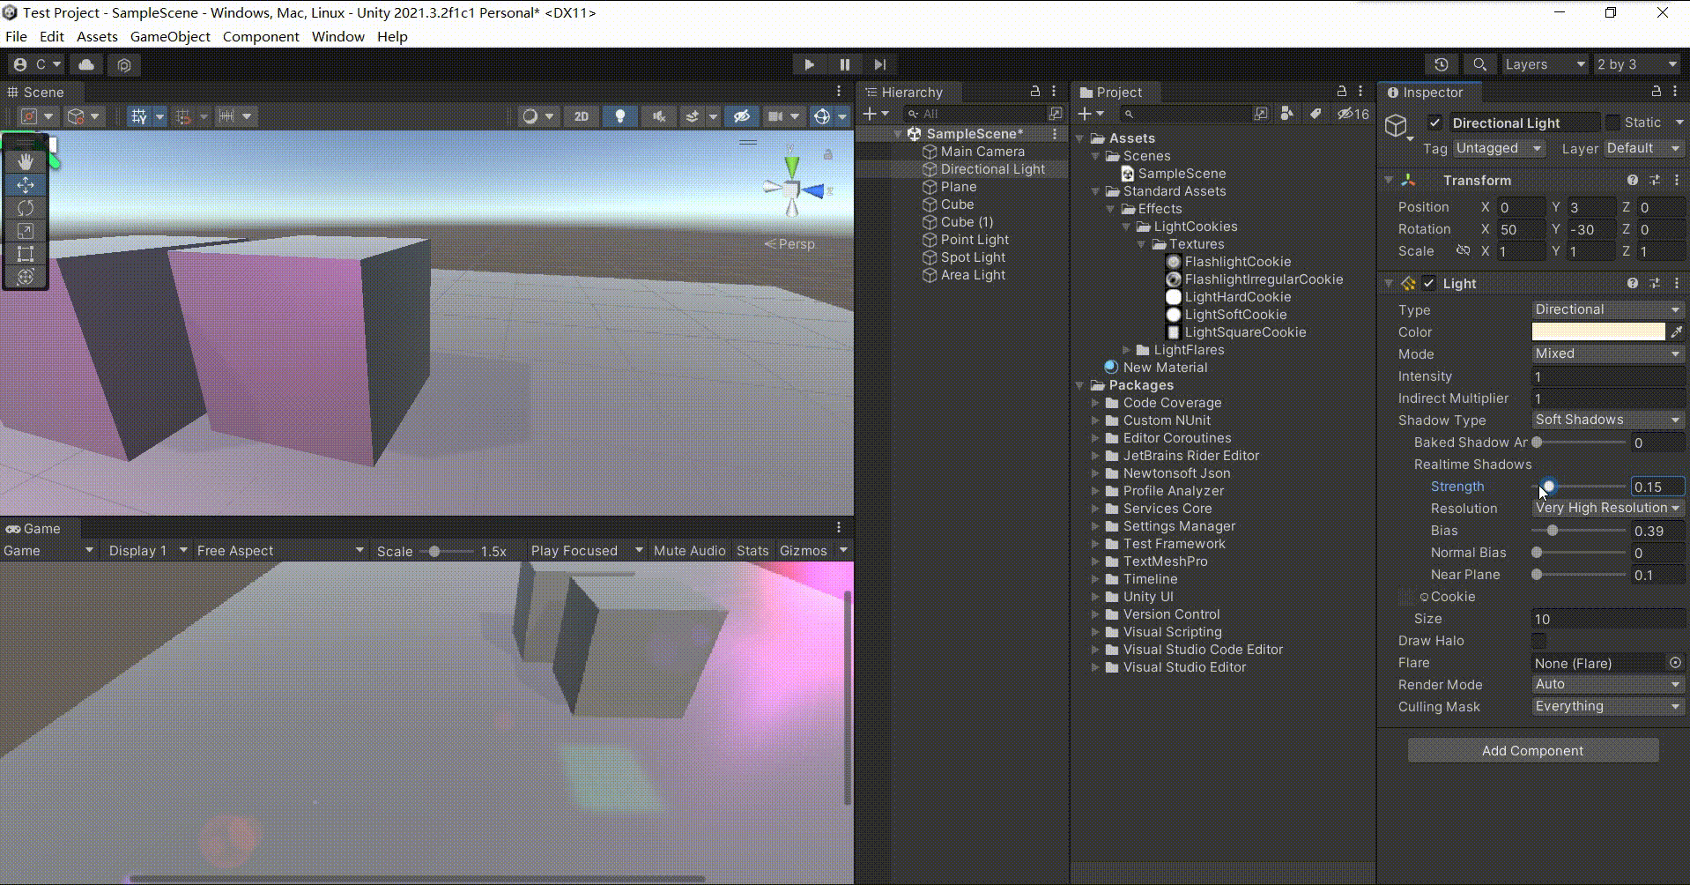
Task: Enable the Draw Halo checkbox
Action: pos(1540,641)
